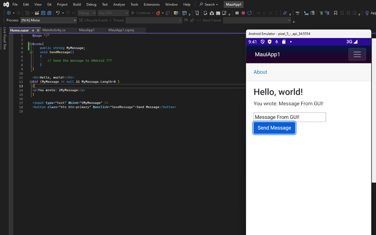Click the device with arrow toolbar icon
This screenshot has height=235, width=376.
(x=205, y=13)
